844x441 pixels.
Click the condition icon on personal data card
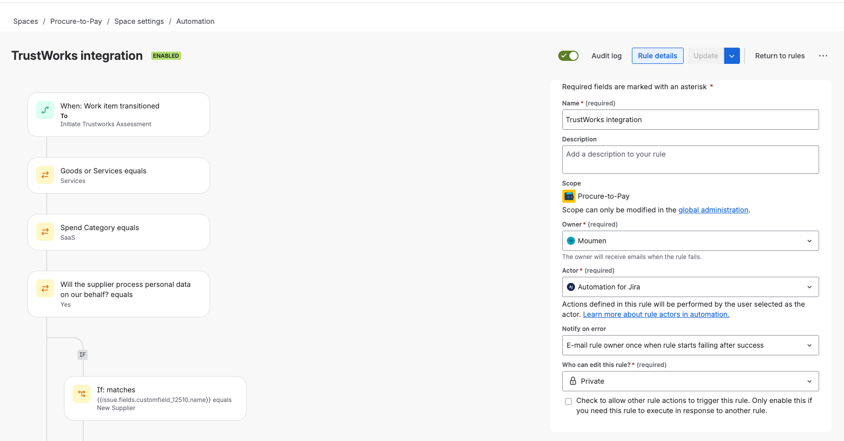[x=45, y=288]
